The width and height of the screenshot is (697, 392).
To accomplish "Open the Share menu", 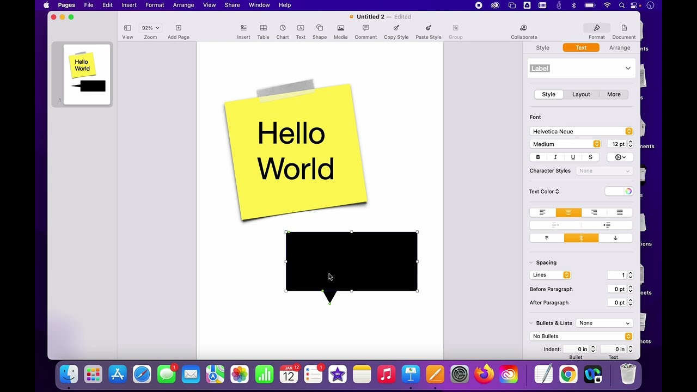I will [232, 5].
